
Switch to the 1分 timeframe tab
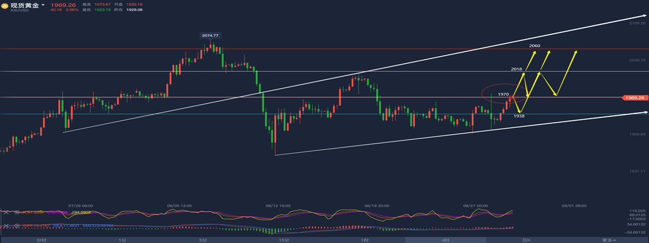(122, 240)
